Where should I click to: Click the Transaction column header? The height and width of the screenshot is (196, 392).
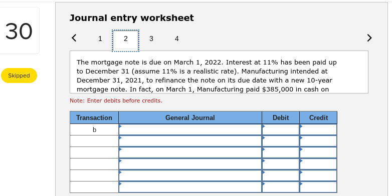click(x=94, y=117)
